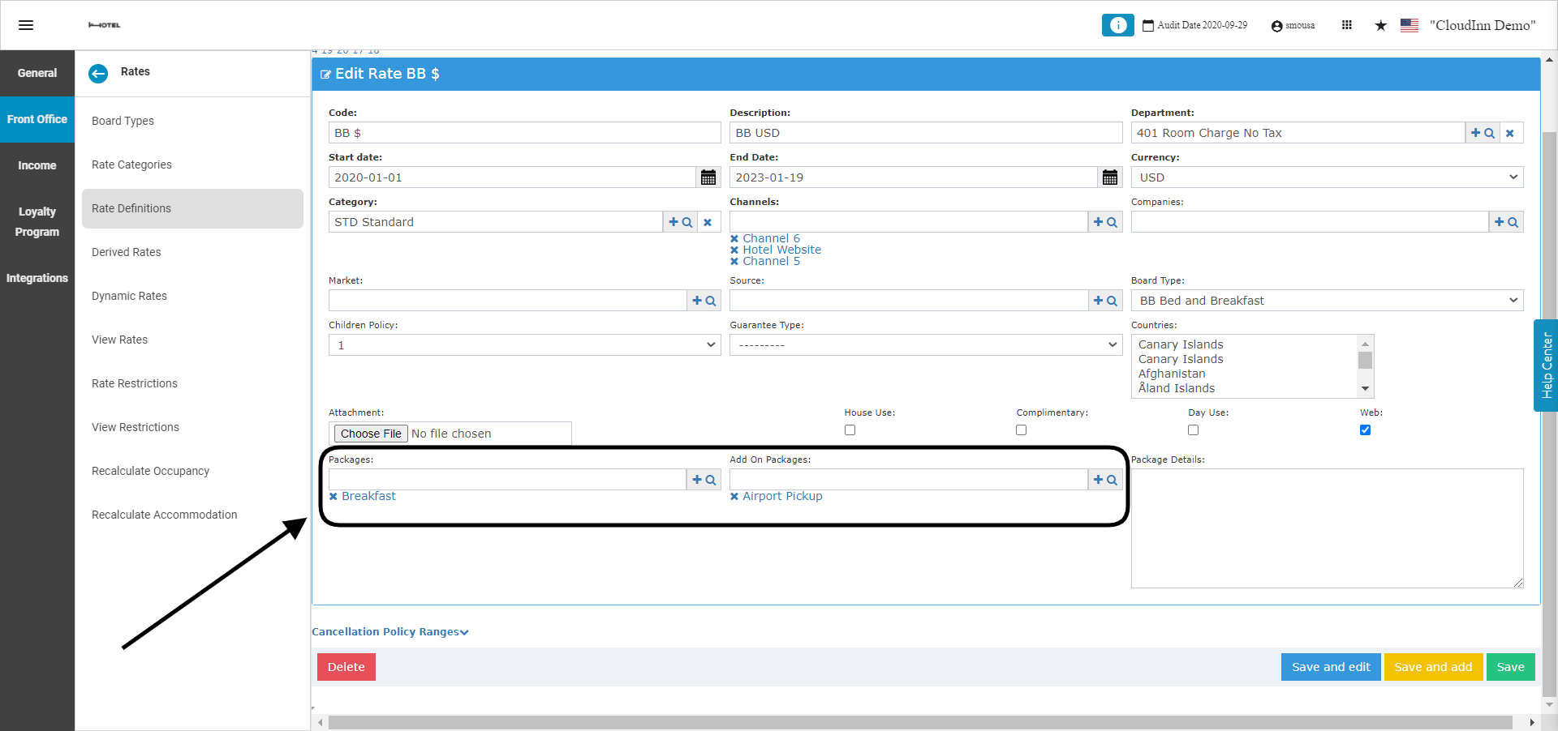1558x731 pixels.
Task: Open Dynamic Rates menu item
Action: point(192,296)
